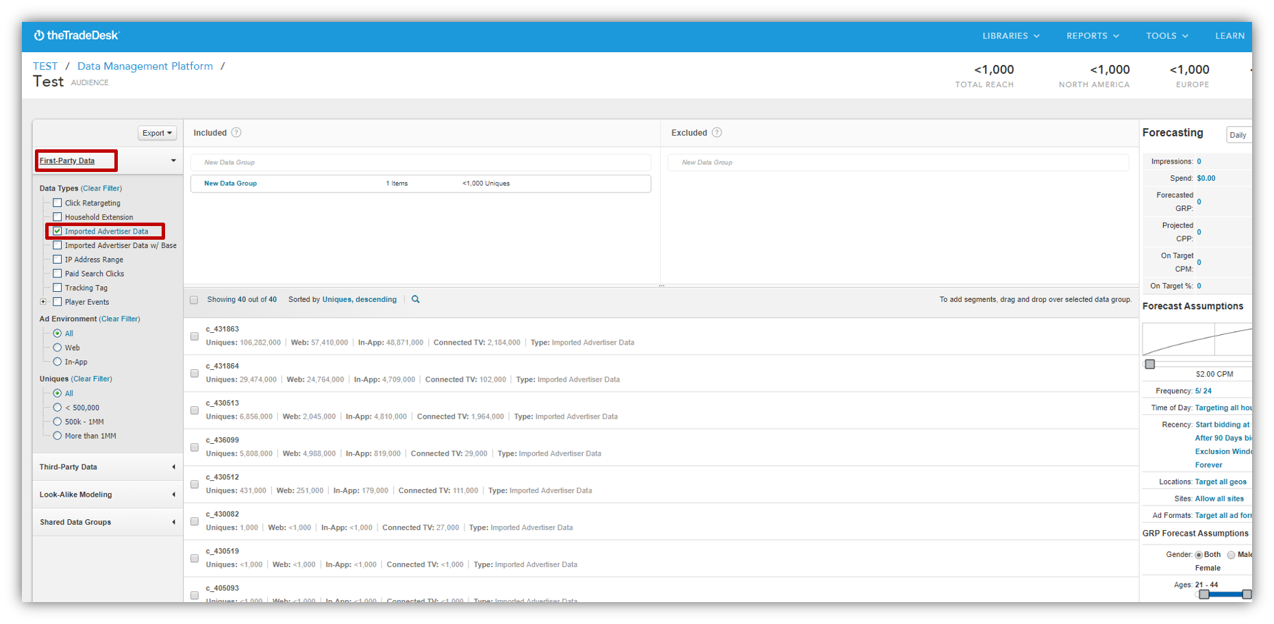Open the help icon next to Included
1274x624 pixels.
[x=236, y=133]
